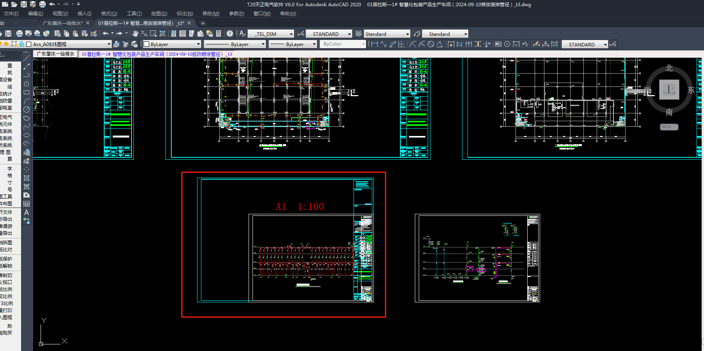The image size is (704, 351).
Task: Open the Standard multileader style dropdown
Action: pos(466,34)
